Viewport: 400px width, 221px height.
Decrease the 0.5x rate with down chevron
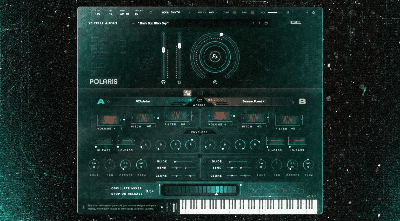tap(150, 196)
